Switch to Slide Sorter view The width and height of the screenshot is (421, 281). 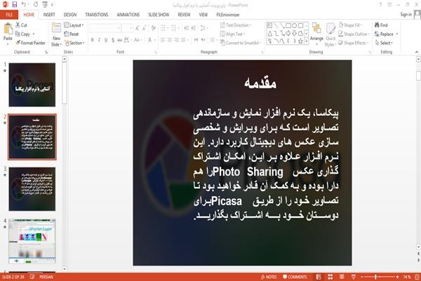tap(330, 277)
